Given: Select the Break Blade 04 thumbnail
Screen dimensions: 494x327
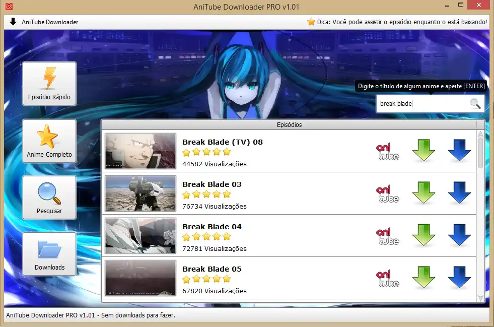Looking at the screenshot, I should coord(140,236).
